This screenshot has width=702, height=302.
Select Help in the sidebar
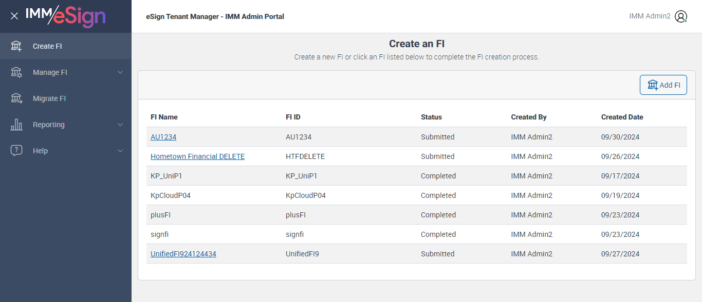(66, 151)
